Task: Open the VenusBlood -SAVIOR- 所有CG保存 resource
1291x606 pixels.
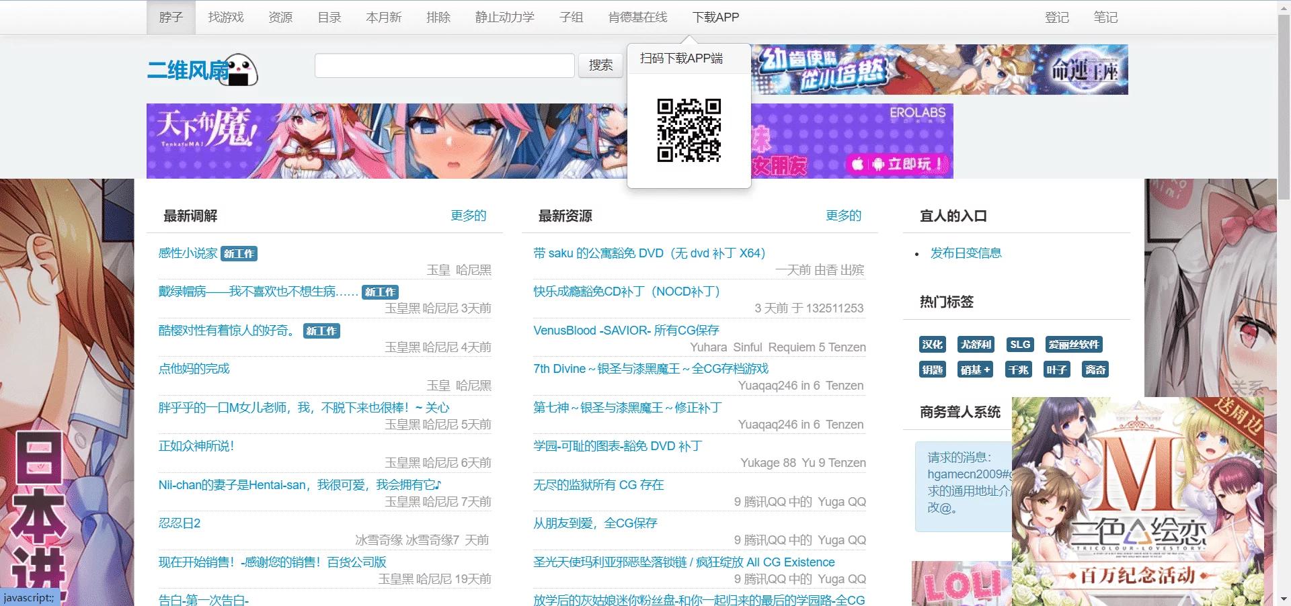Action: pos(626,331)
